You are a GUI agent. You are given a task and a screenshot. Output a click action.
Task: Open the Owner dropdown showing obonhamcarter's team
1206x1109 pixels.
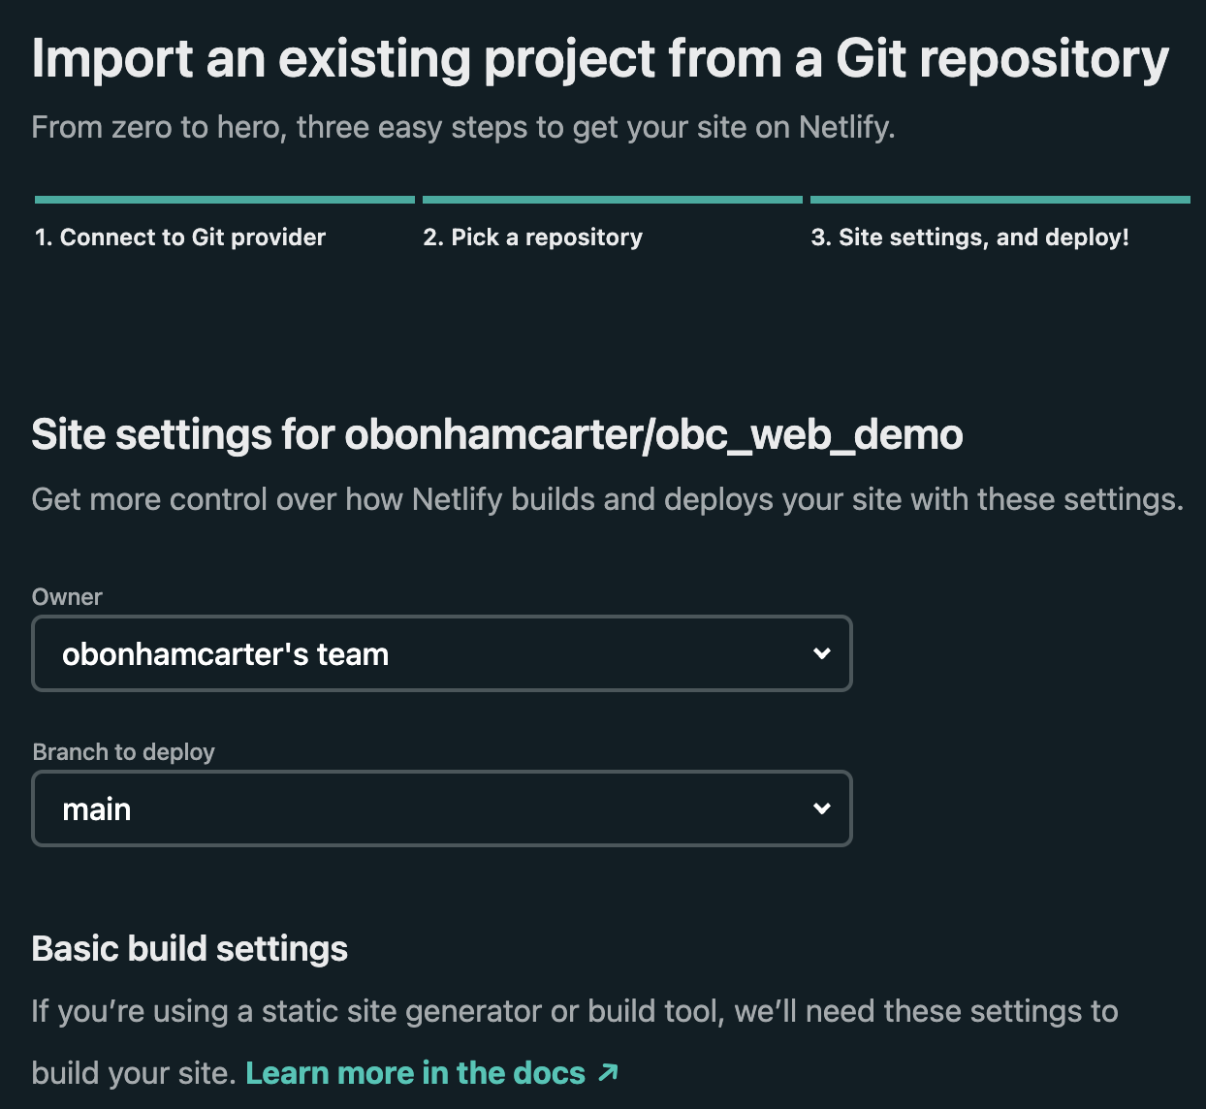441,653
